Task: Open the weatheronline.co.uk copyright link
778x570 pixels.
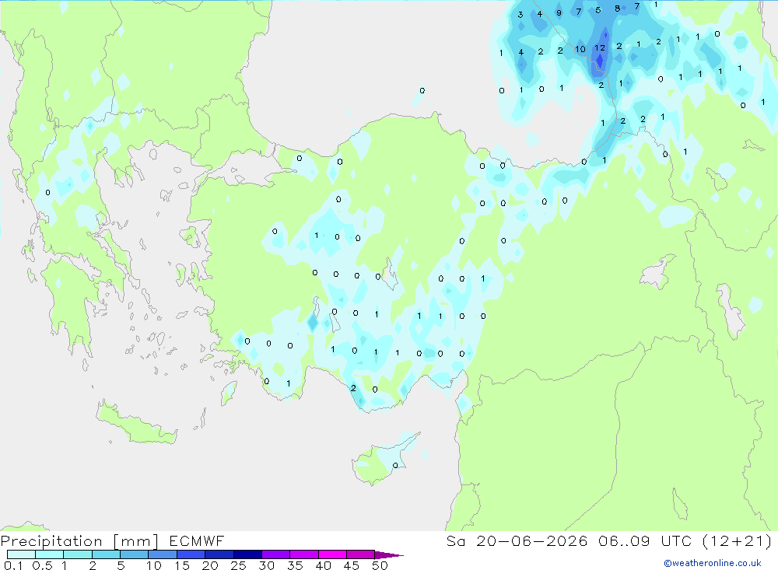Action: 713,563
